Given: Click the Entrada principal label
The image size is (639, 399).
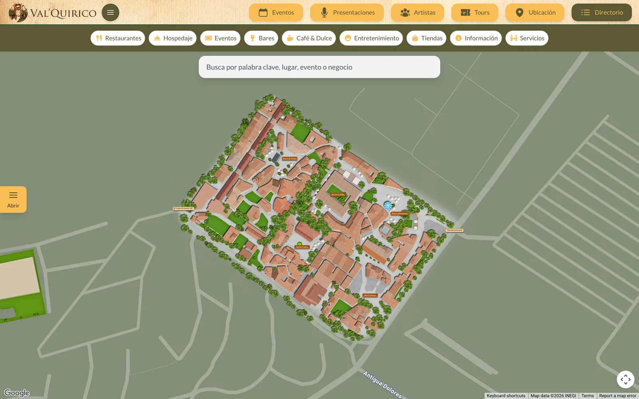Looking at the screenshot, I should [x=454, y=230].
